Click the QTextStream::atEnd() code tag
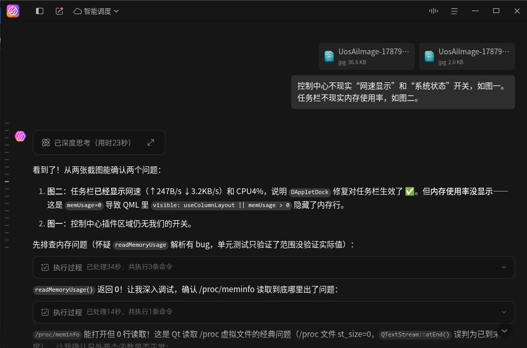The height and width of the screenshot is (348, 527). coord(415,334)
